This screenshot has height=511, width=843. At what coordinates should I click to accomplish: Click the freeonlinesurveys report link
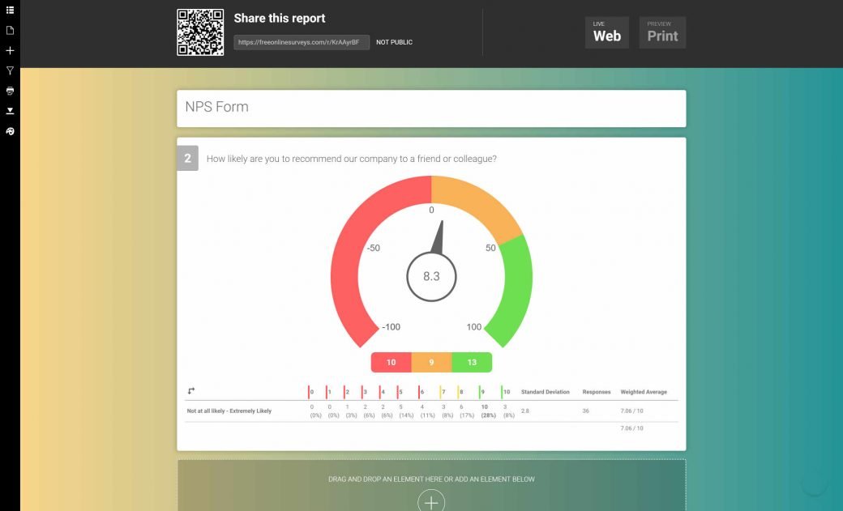pyautogui.click(x=301, y=42)
